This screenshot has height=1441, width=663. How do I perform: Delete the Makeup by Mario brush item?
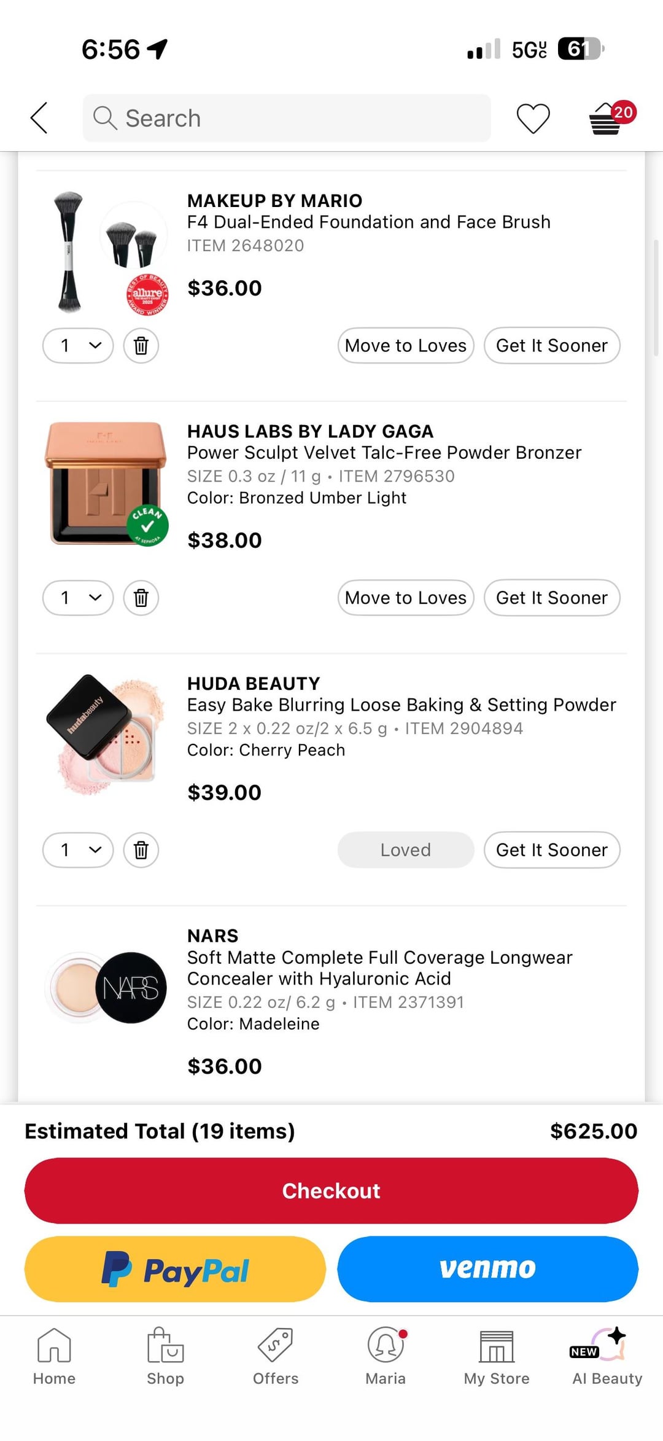[x=141, y=346]
